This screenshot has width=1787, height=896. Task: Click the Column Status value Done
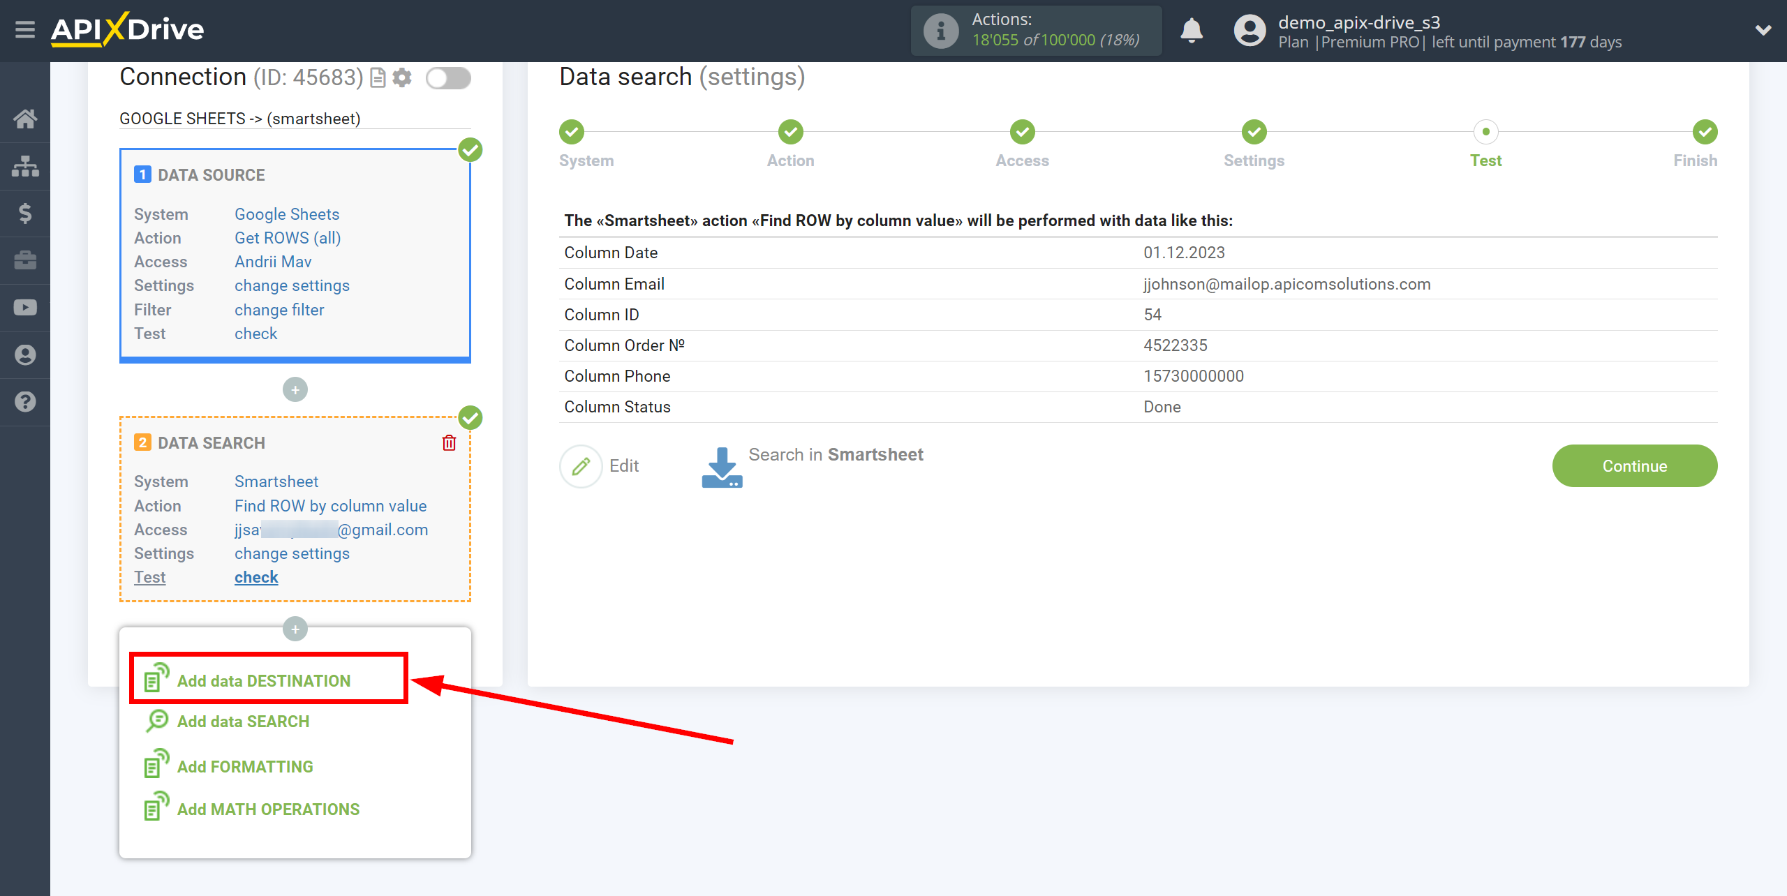coord(1162,407)
